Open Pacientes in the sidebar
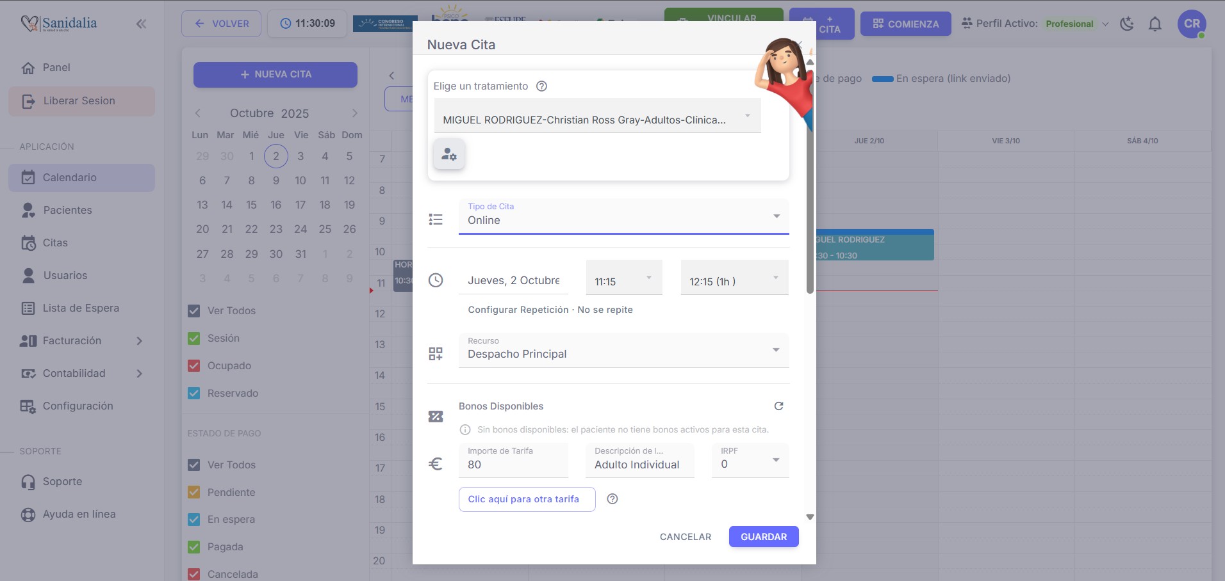Image resolution: width=1225 pixels, height=581 pixels. [67, 211]
